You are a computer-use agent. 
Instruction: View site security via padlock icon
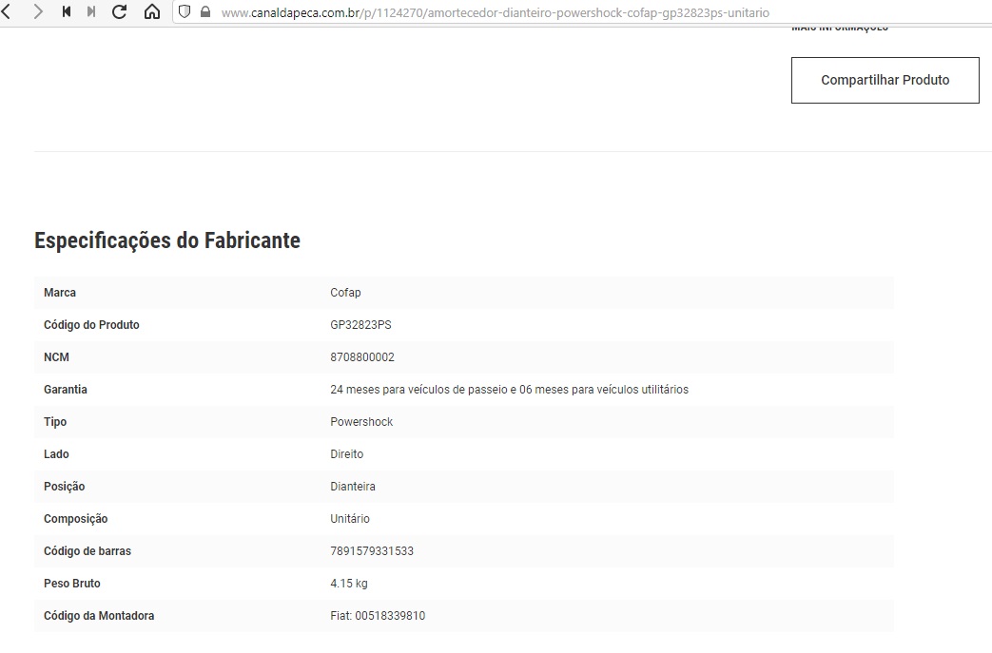coord(204,12)
